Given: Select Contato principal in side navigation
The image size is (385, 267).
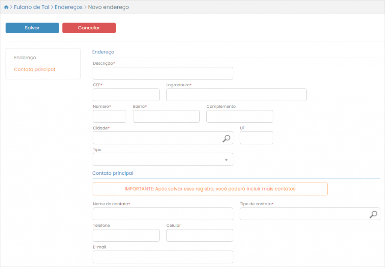Looking at the screenshot, I should 35,70.
